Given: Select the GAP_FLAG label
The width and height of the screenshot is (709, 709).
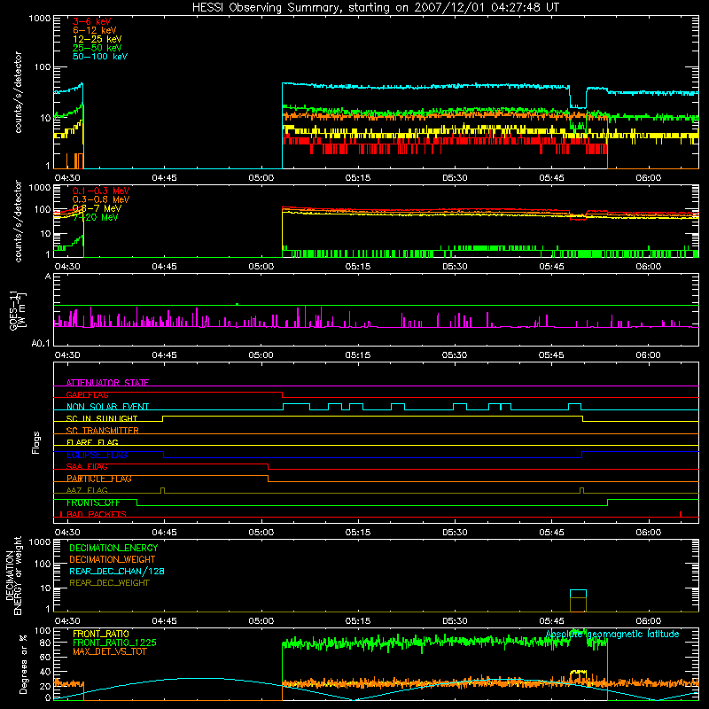Looking at the screenshot, I should (x=87, y=394).
